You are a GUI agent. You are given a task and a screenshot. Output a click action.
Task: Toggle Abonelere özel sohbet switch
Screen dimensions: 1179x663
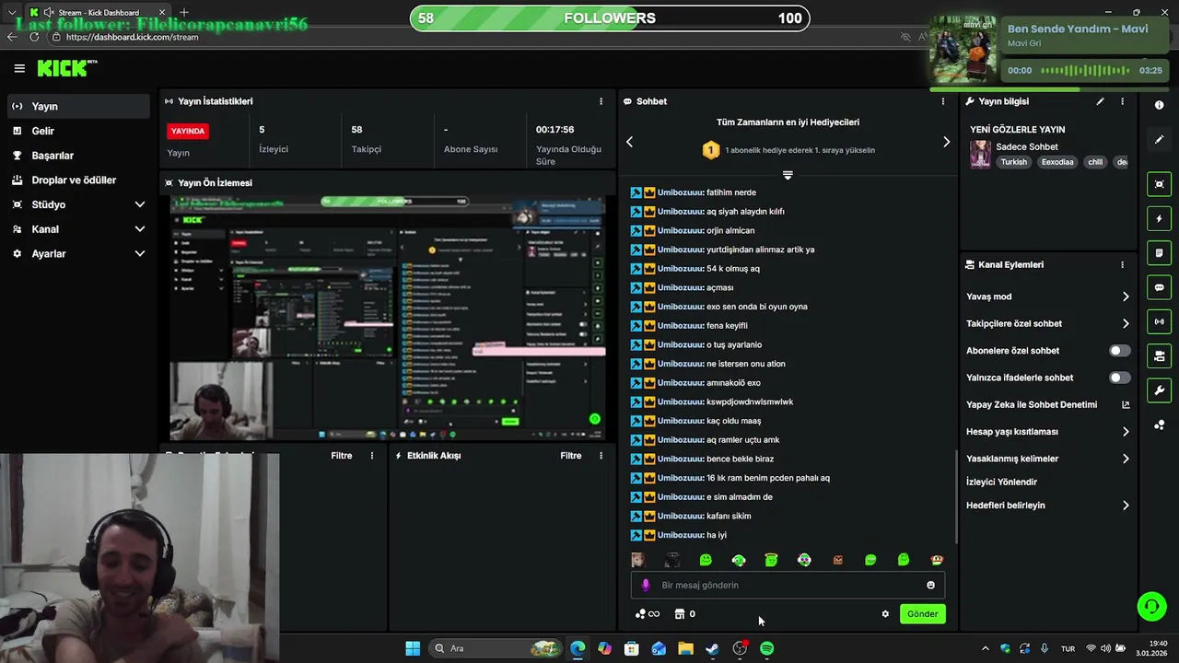click(1119, 351)
